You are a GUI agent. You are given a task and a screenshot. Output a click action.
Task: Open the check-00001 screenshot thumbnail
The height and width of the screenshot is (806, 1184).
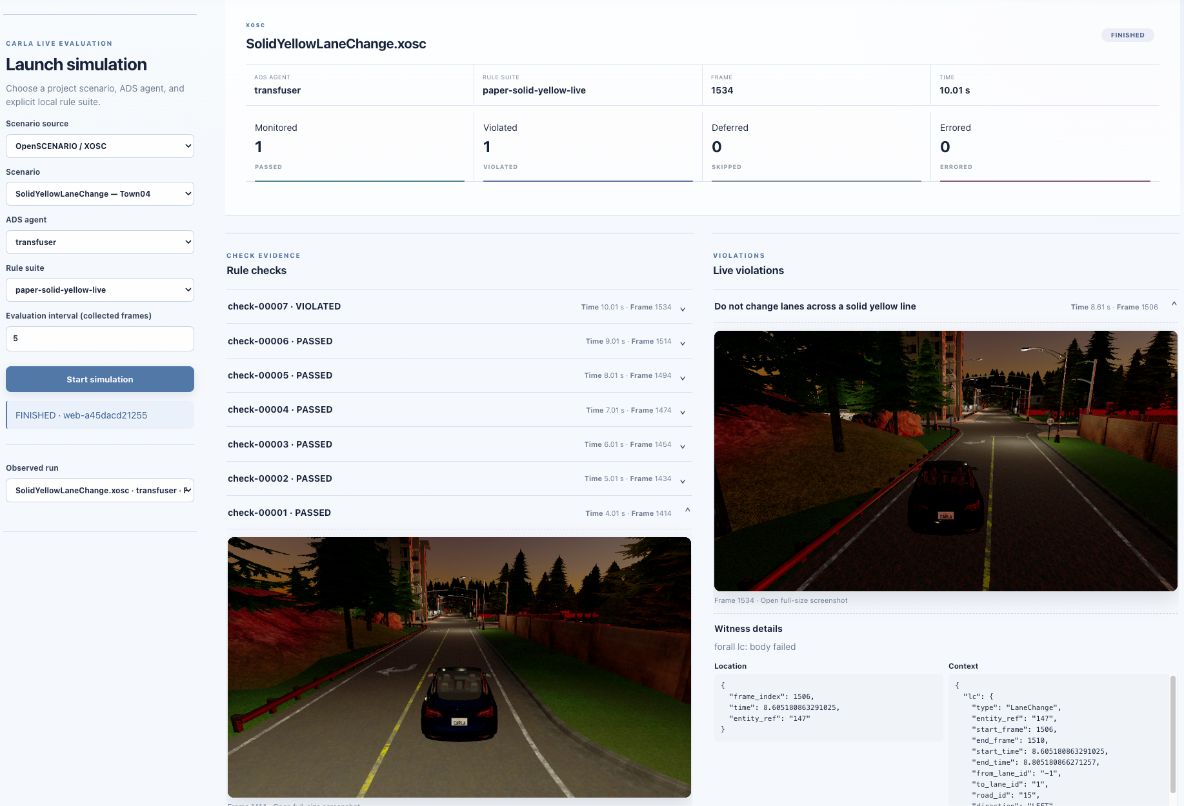point(459,667)
